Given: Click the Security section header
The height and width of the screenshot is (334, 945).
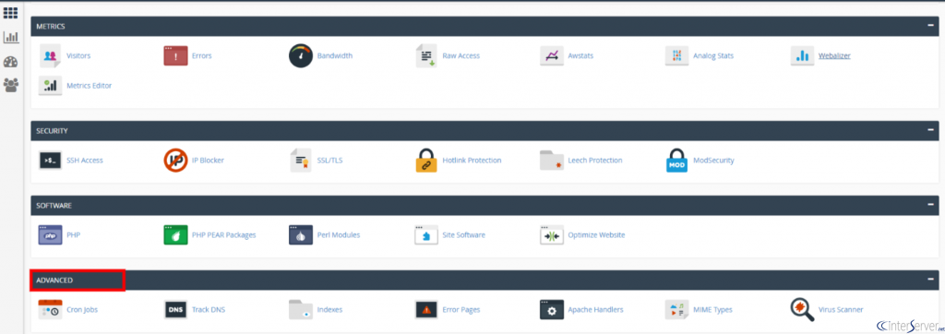Looking at the screenshot, I should [x=484, y=130].
